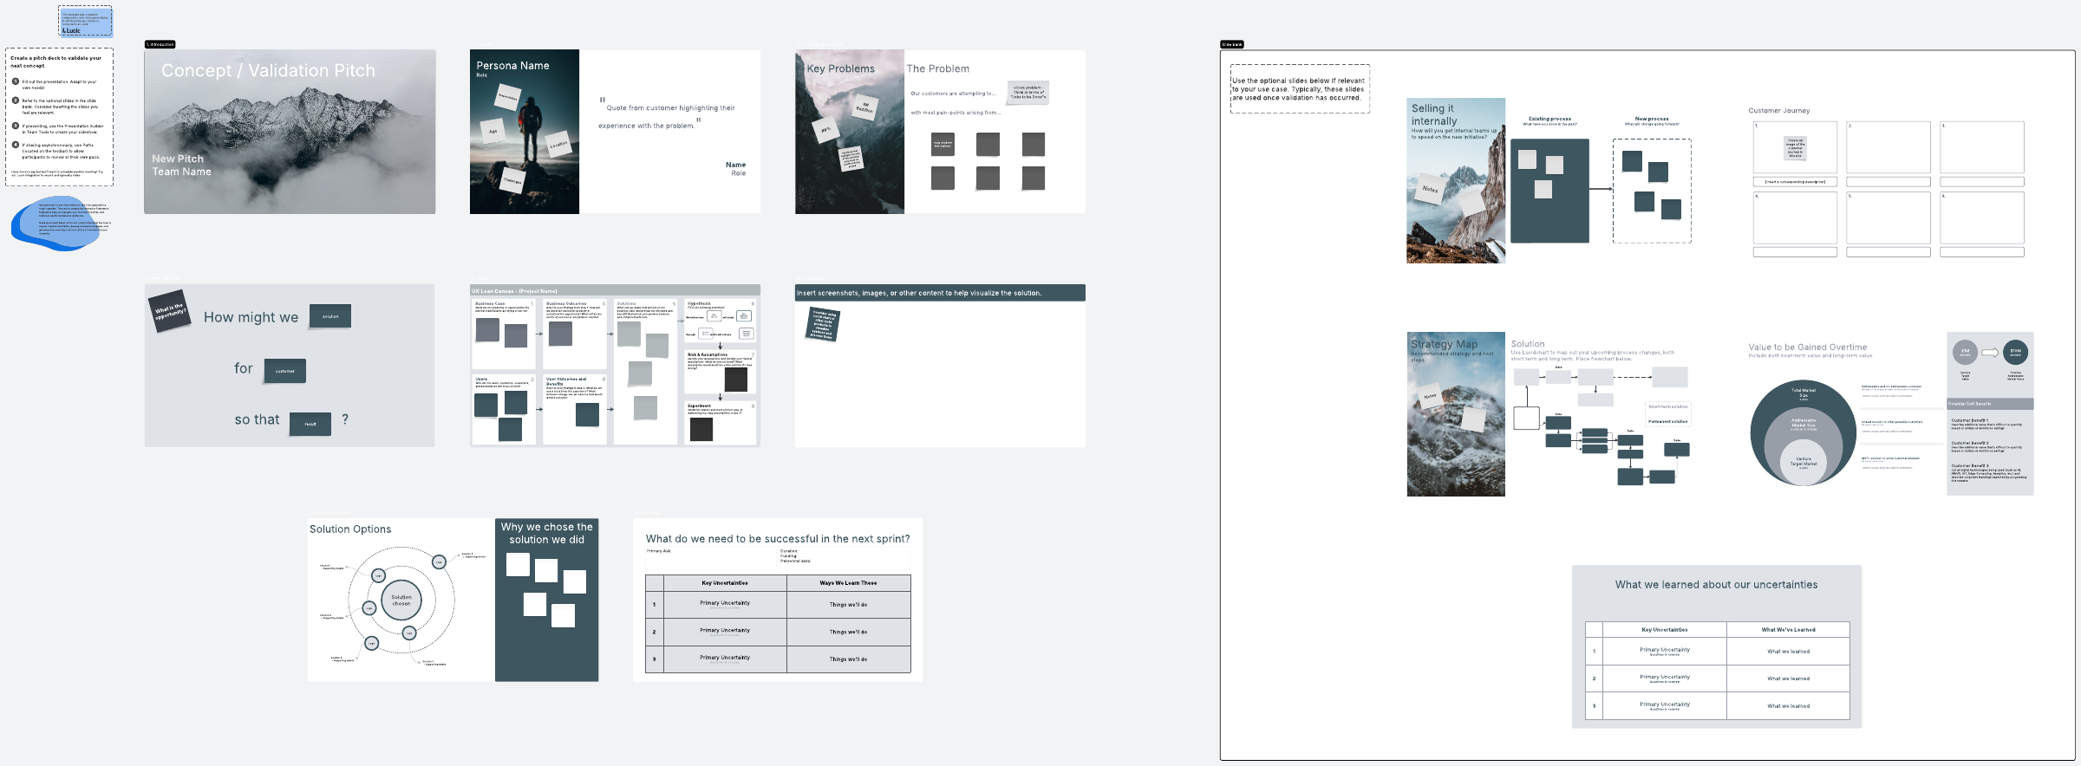Click the Age sticky note on persona photo
2081x766 pixels.
click(x=493, y=132)
